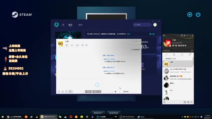
Task: Click the Steam power button icon
Action: pos(198,15)
